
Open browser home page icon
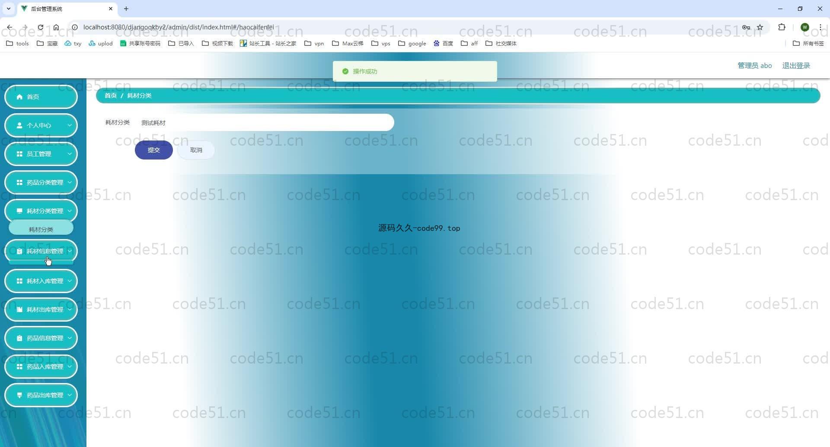pyautogui.click(x=56, y=27)
